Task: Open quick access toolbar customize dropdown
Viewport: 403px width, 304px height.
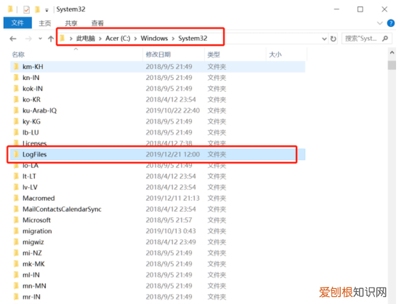Action: pos(47,10)
